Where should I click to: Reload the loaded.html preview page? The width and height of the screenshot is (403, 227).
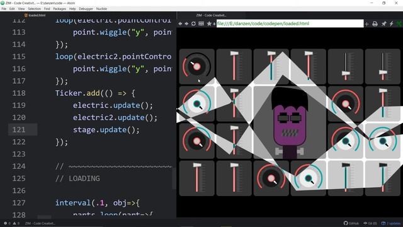coord(193,24)
